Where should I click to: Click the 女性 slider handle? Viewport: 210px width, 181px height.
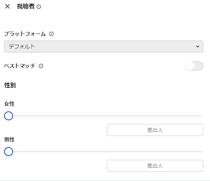pyautogui.click(x=9, y=116)
